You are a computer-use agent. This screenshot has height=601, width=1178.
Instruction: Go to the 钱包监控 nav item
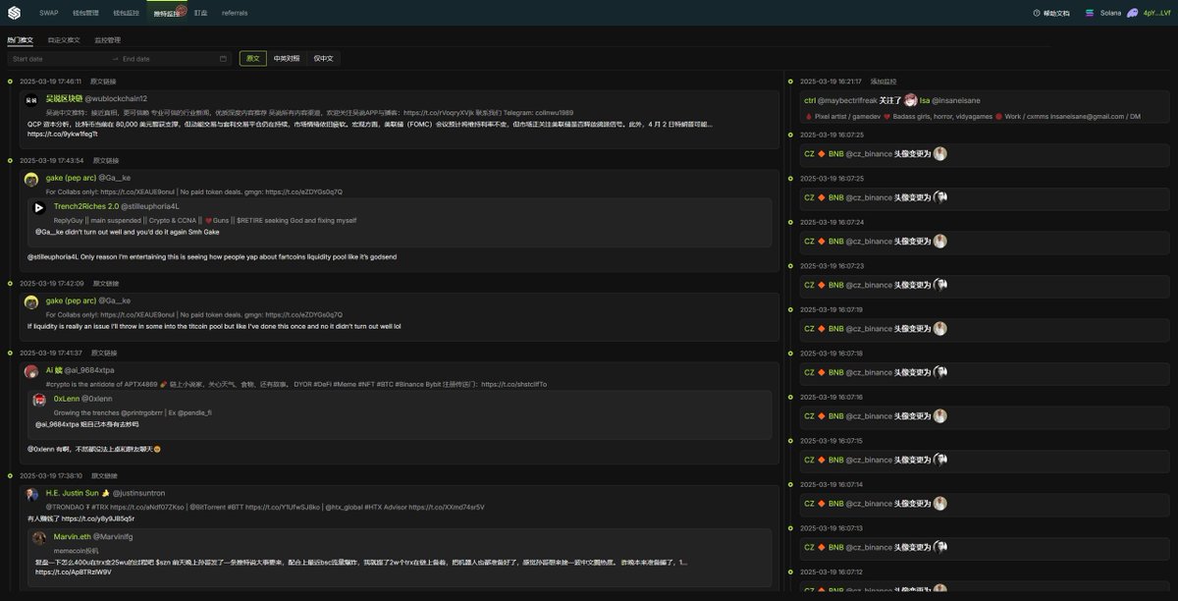(127, 13)
